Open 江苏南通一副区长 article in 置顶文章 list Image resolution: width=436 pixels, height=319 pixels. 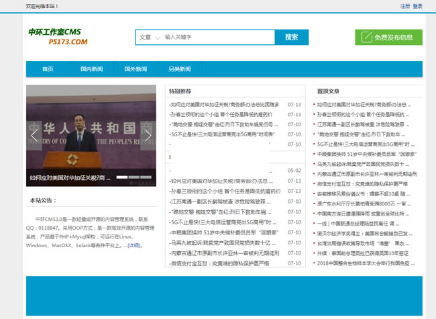(362, 124)
